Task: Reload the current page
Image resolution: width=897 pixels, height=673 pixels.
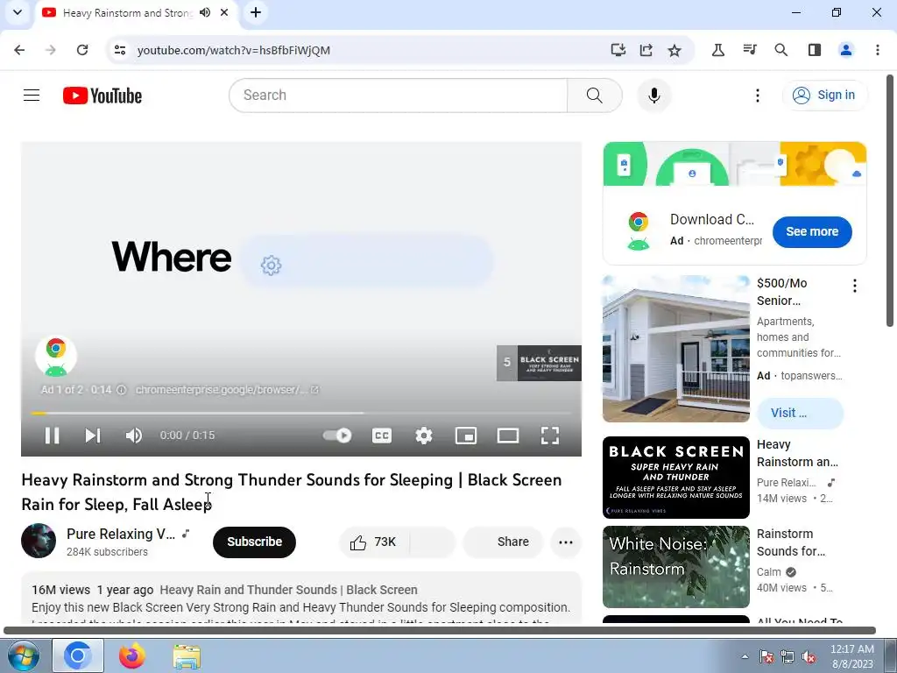Action: (82, 50)
